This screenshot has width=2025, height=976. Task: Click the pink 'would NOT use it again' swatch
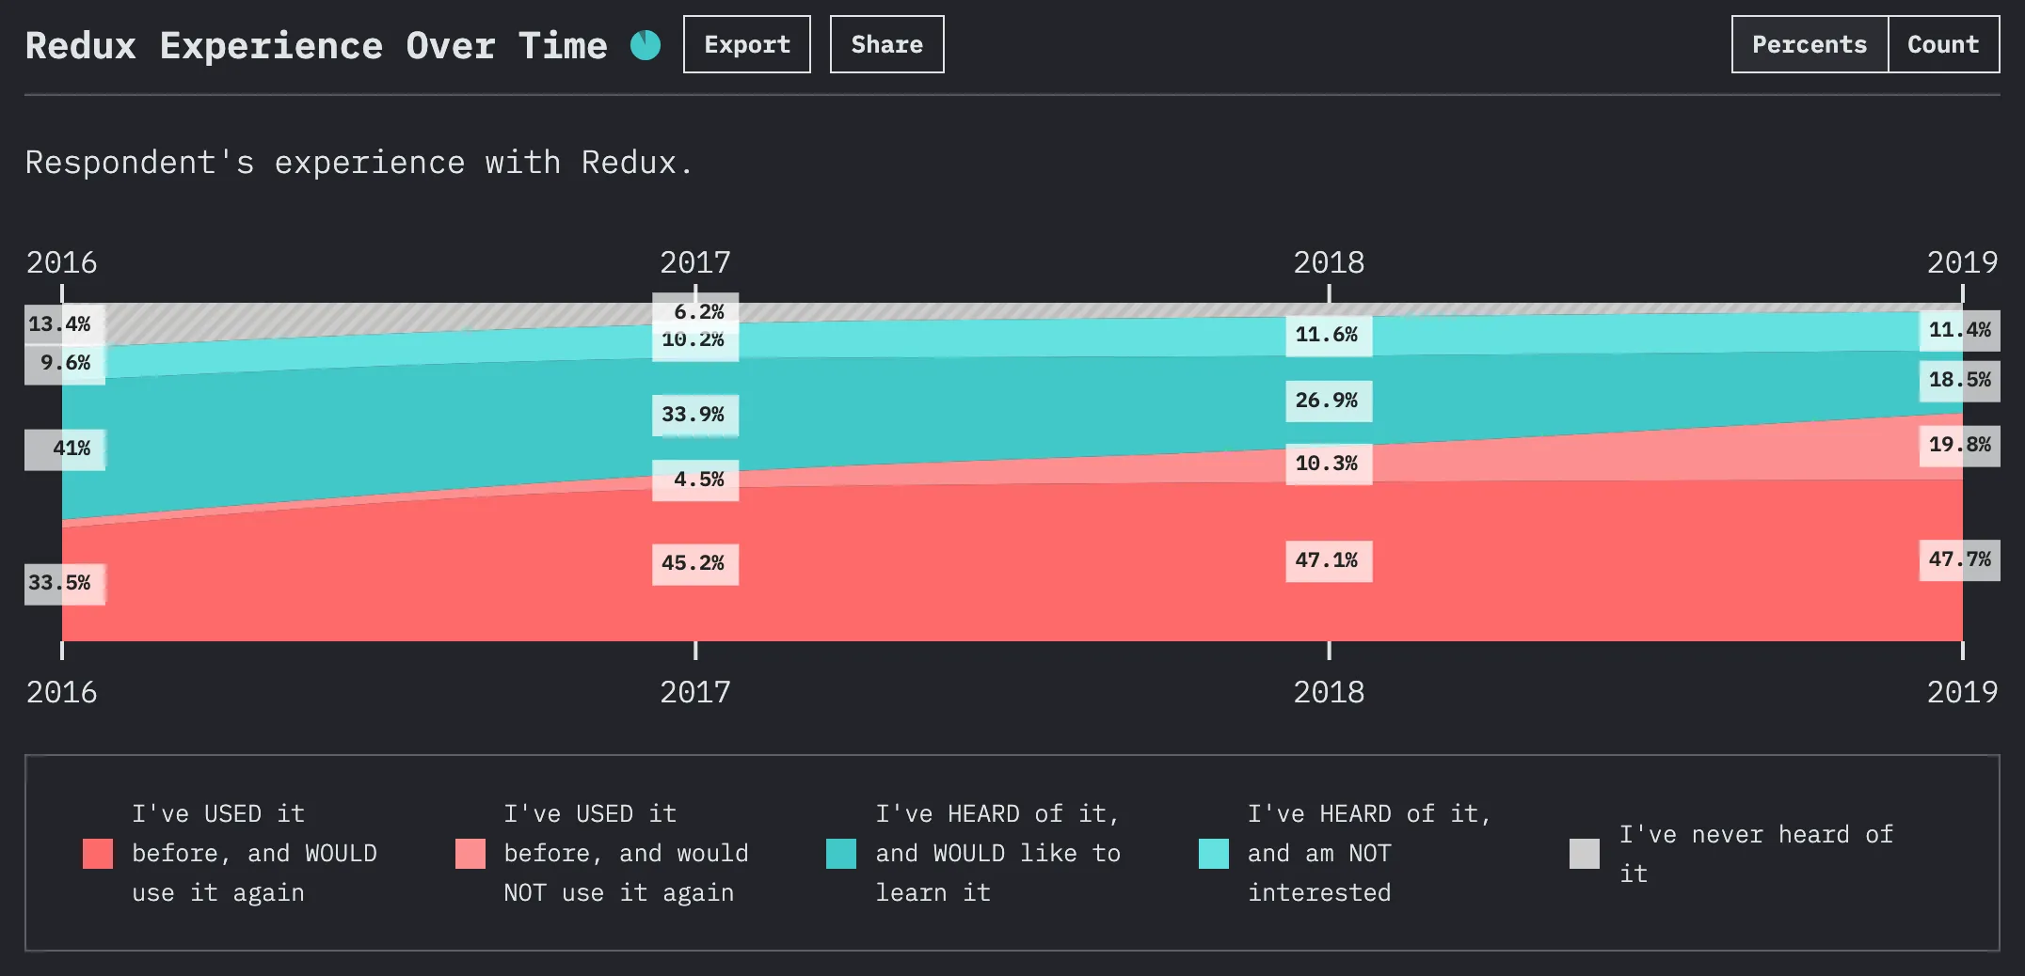[470, 854]
